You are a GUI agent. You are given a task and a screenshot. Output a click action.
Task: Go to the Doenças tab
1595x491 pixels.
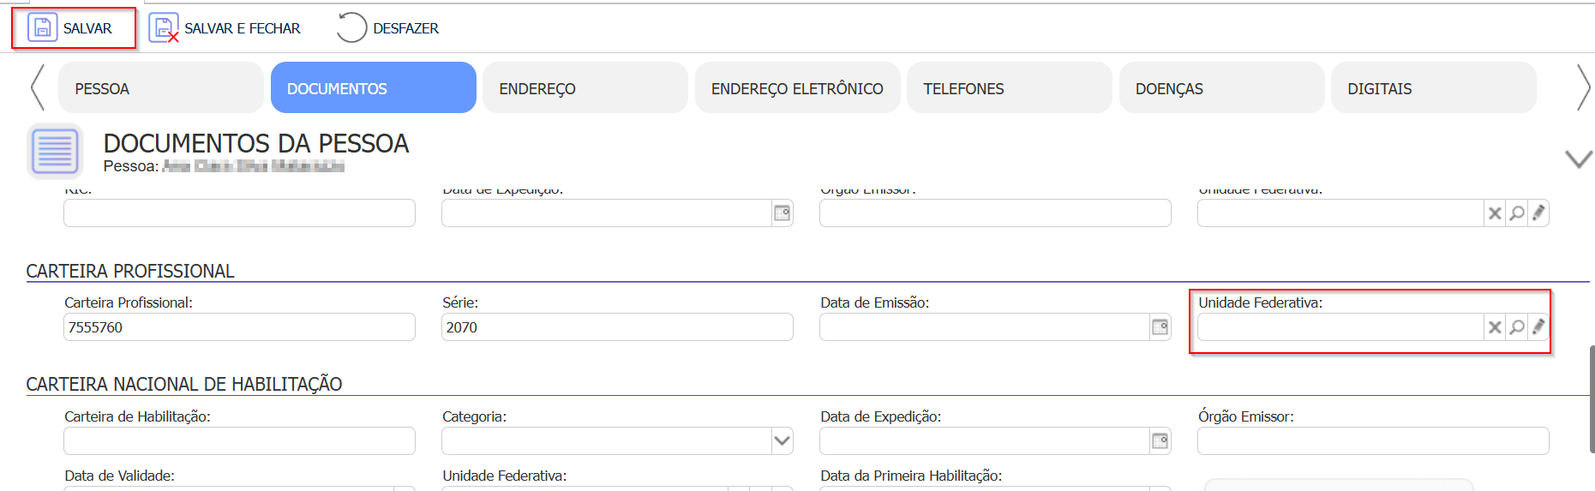click(1220, 88)
